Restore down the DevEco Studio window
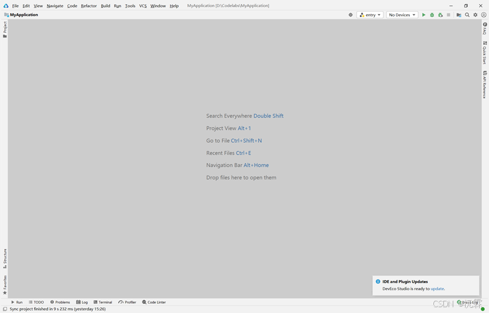Viewport: 489px width, 313px height. (x=466, y=6)
